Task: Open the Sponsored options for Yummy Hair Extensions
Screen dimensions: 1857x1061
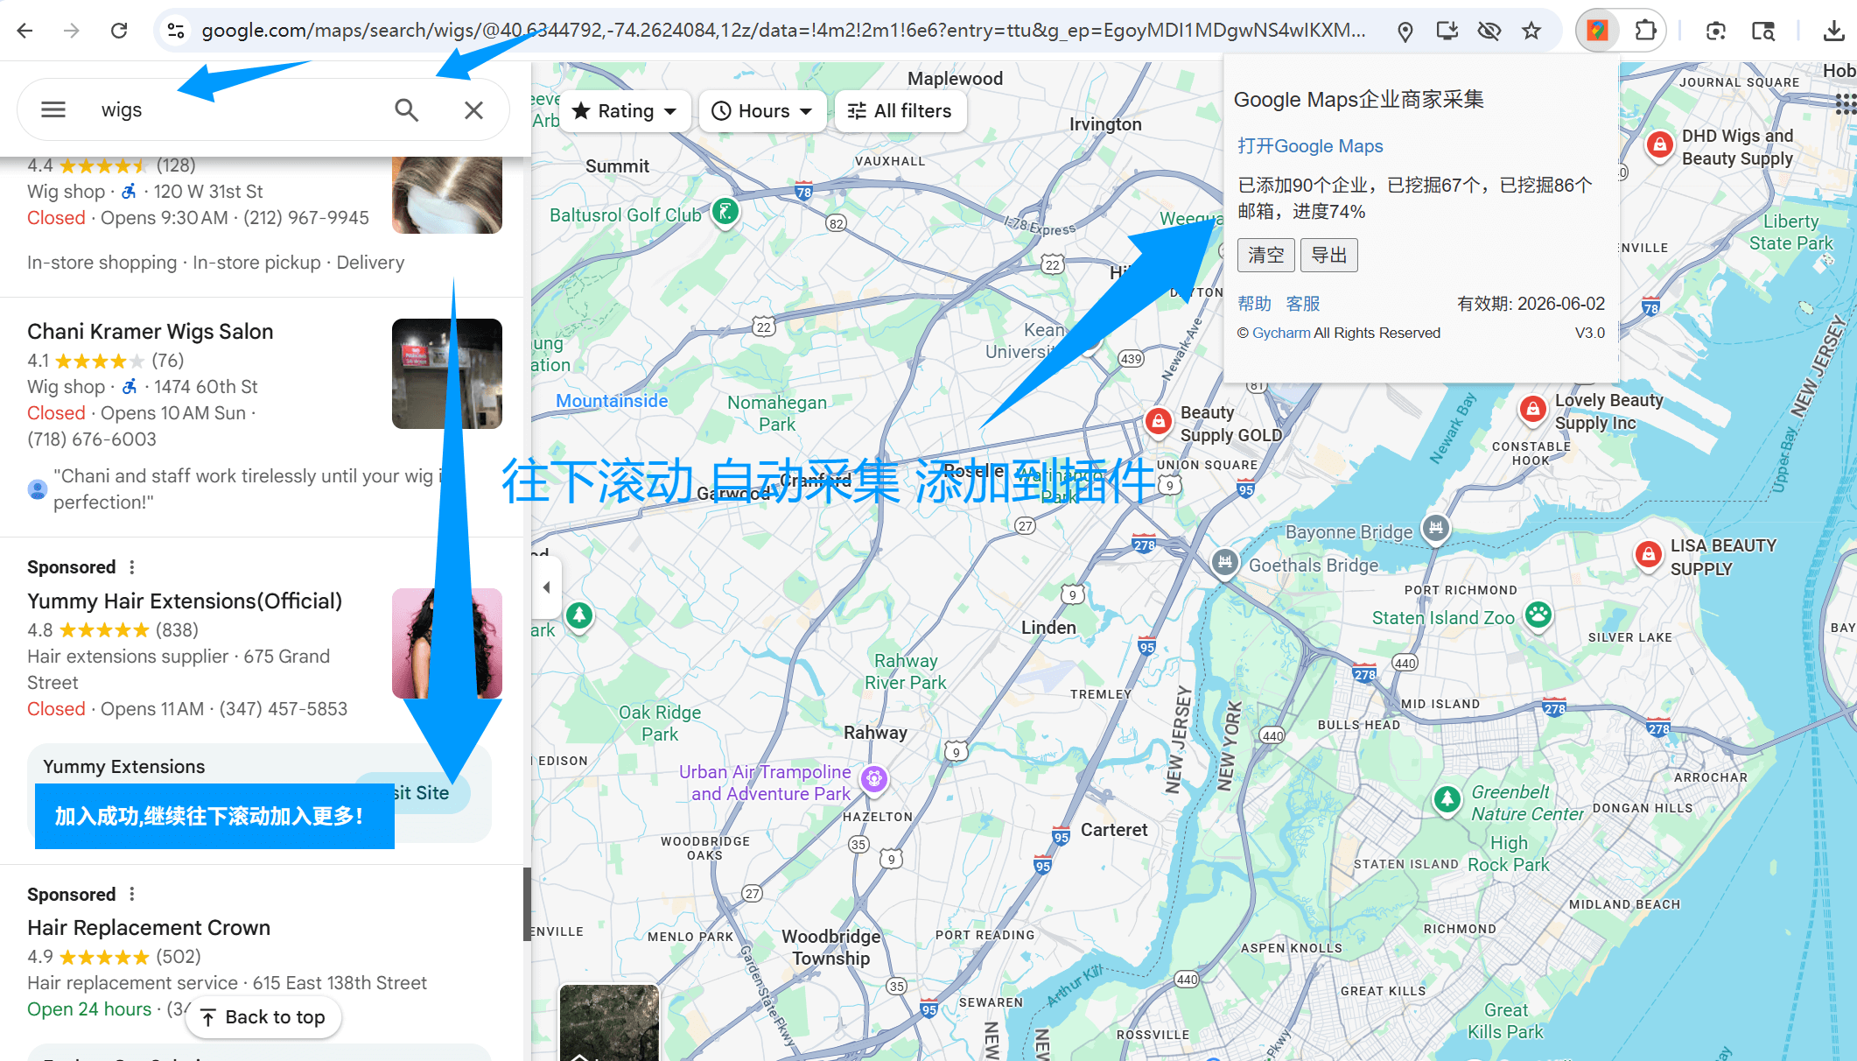Action: point(132,567)
